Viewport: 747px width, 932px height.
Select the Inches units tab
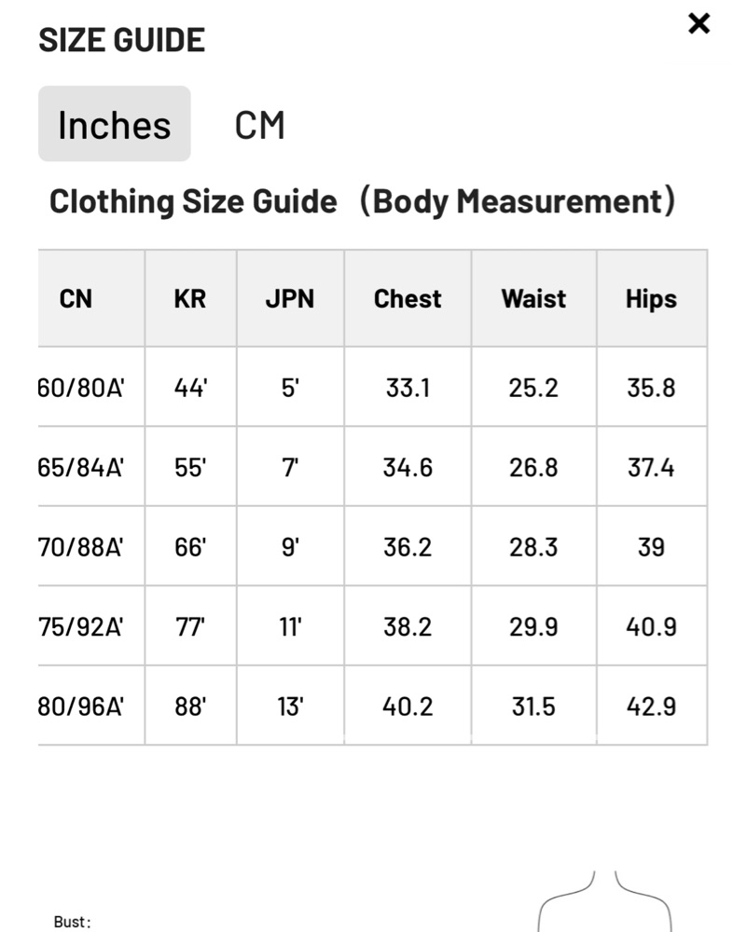pos(114,124)
